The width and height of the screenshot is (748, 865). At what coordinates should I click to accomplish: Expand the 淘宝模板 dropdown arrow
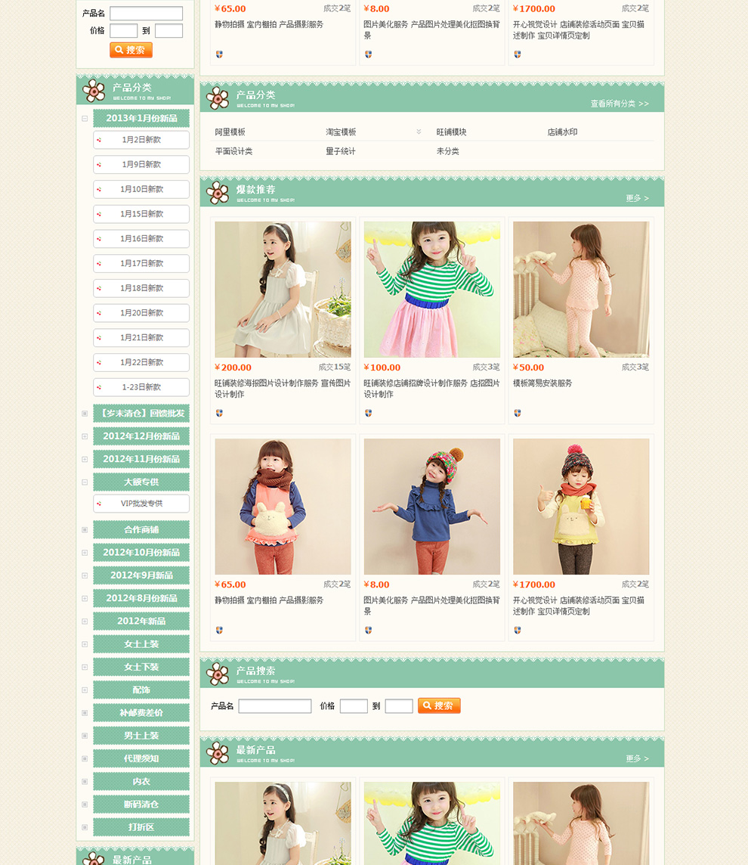tap(419, 132)
